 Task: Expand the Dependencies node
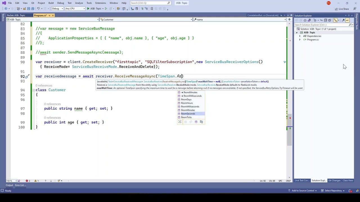tap(300, 36)
